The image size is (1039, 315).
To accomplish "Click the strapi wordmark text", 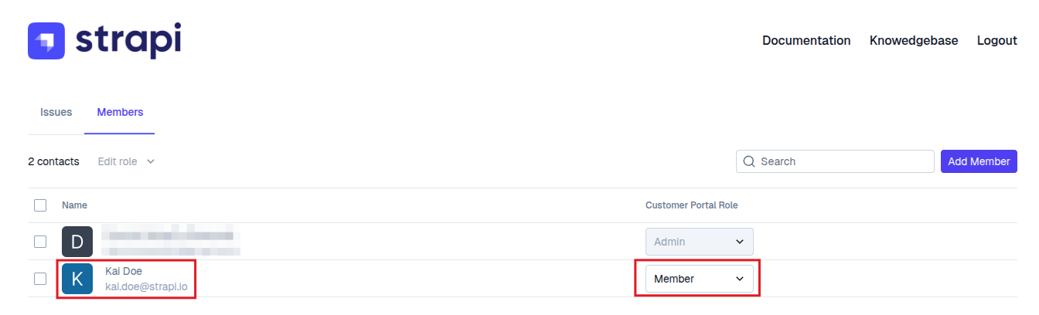I will [x=128, y=40].
